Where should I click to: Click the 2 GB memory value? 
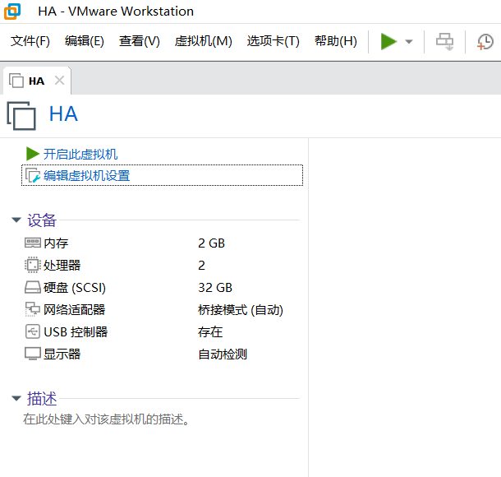(211, 243)
